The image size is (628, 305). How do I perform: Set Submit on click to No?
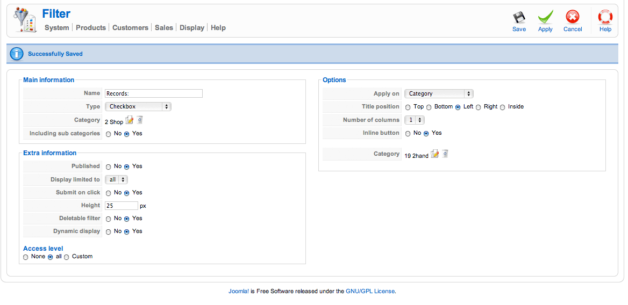pos(109,193)
